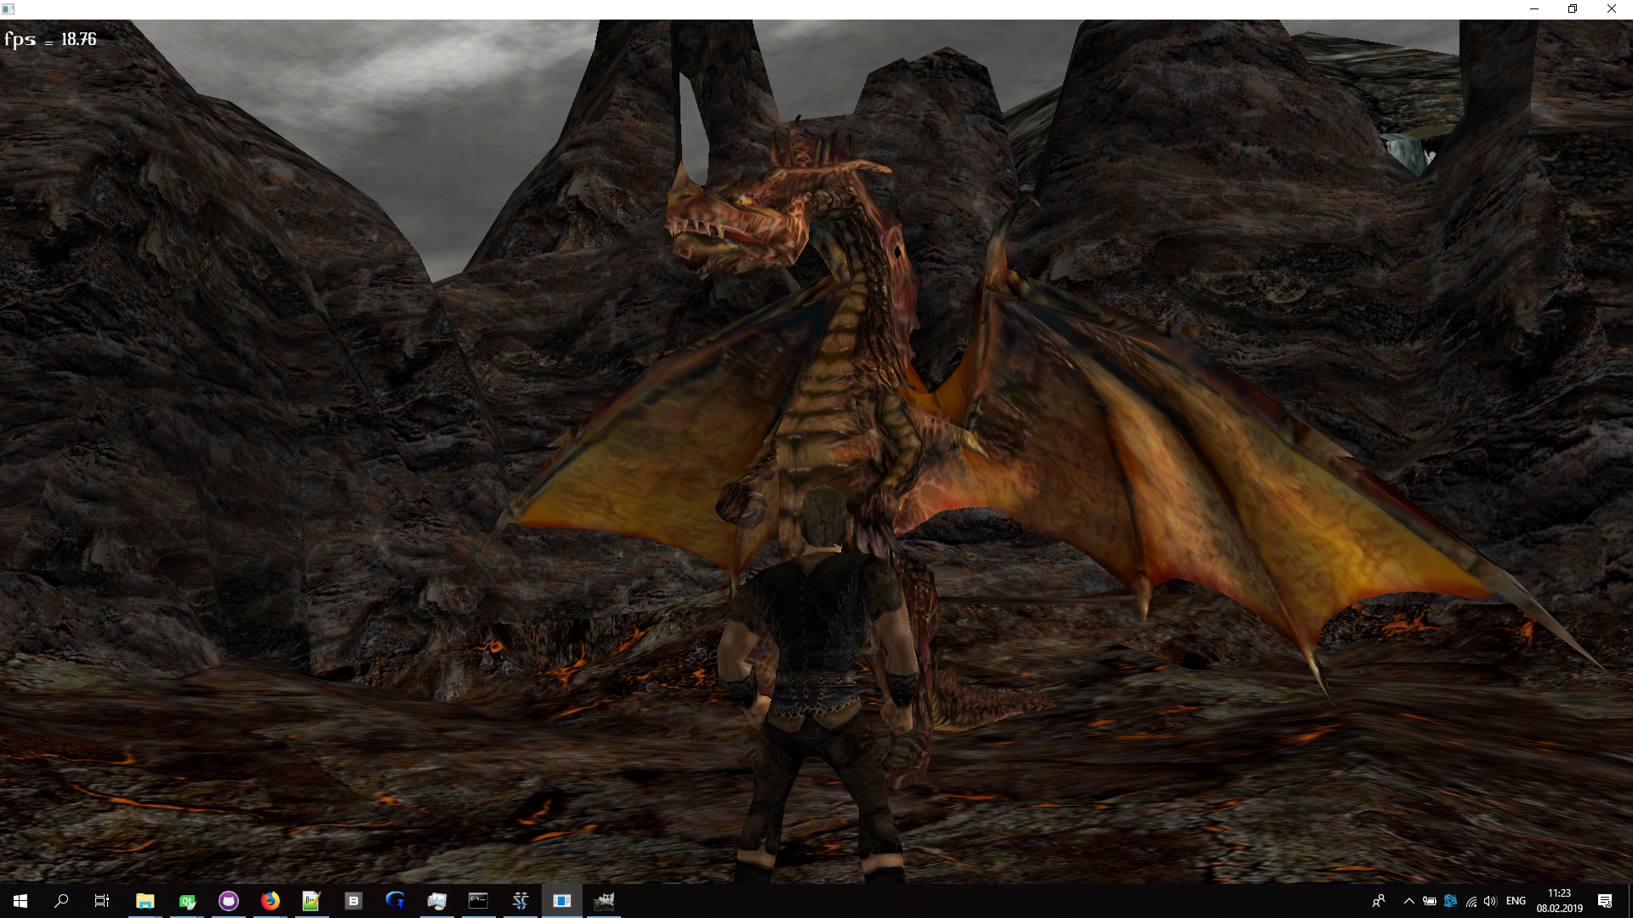Open File Explorer from the taskbar
The height and width of the screenshot is (918, 1633).
tap(145, 901)
